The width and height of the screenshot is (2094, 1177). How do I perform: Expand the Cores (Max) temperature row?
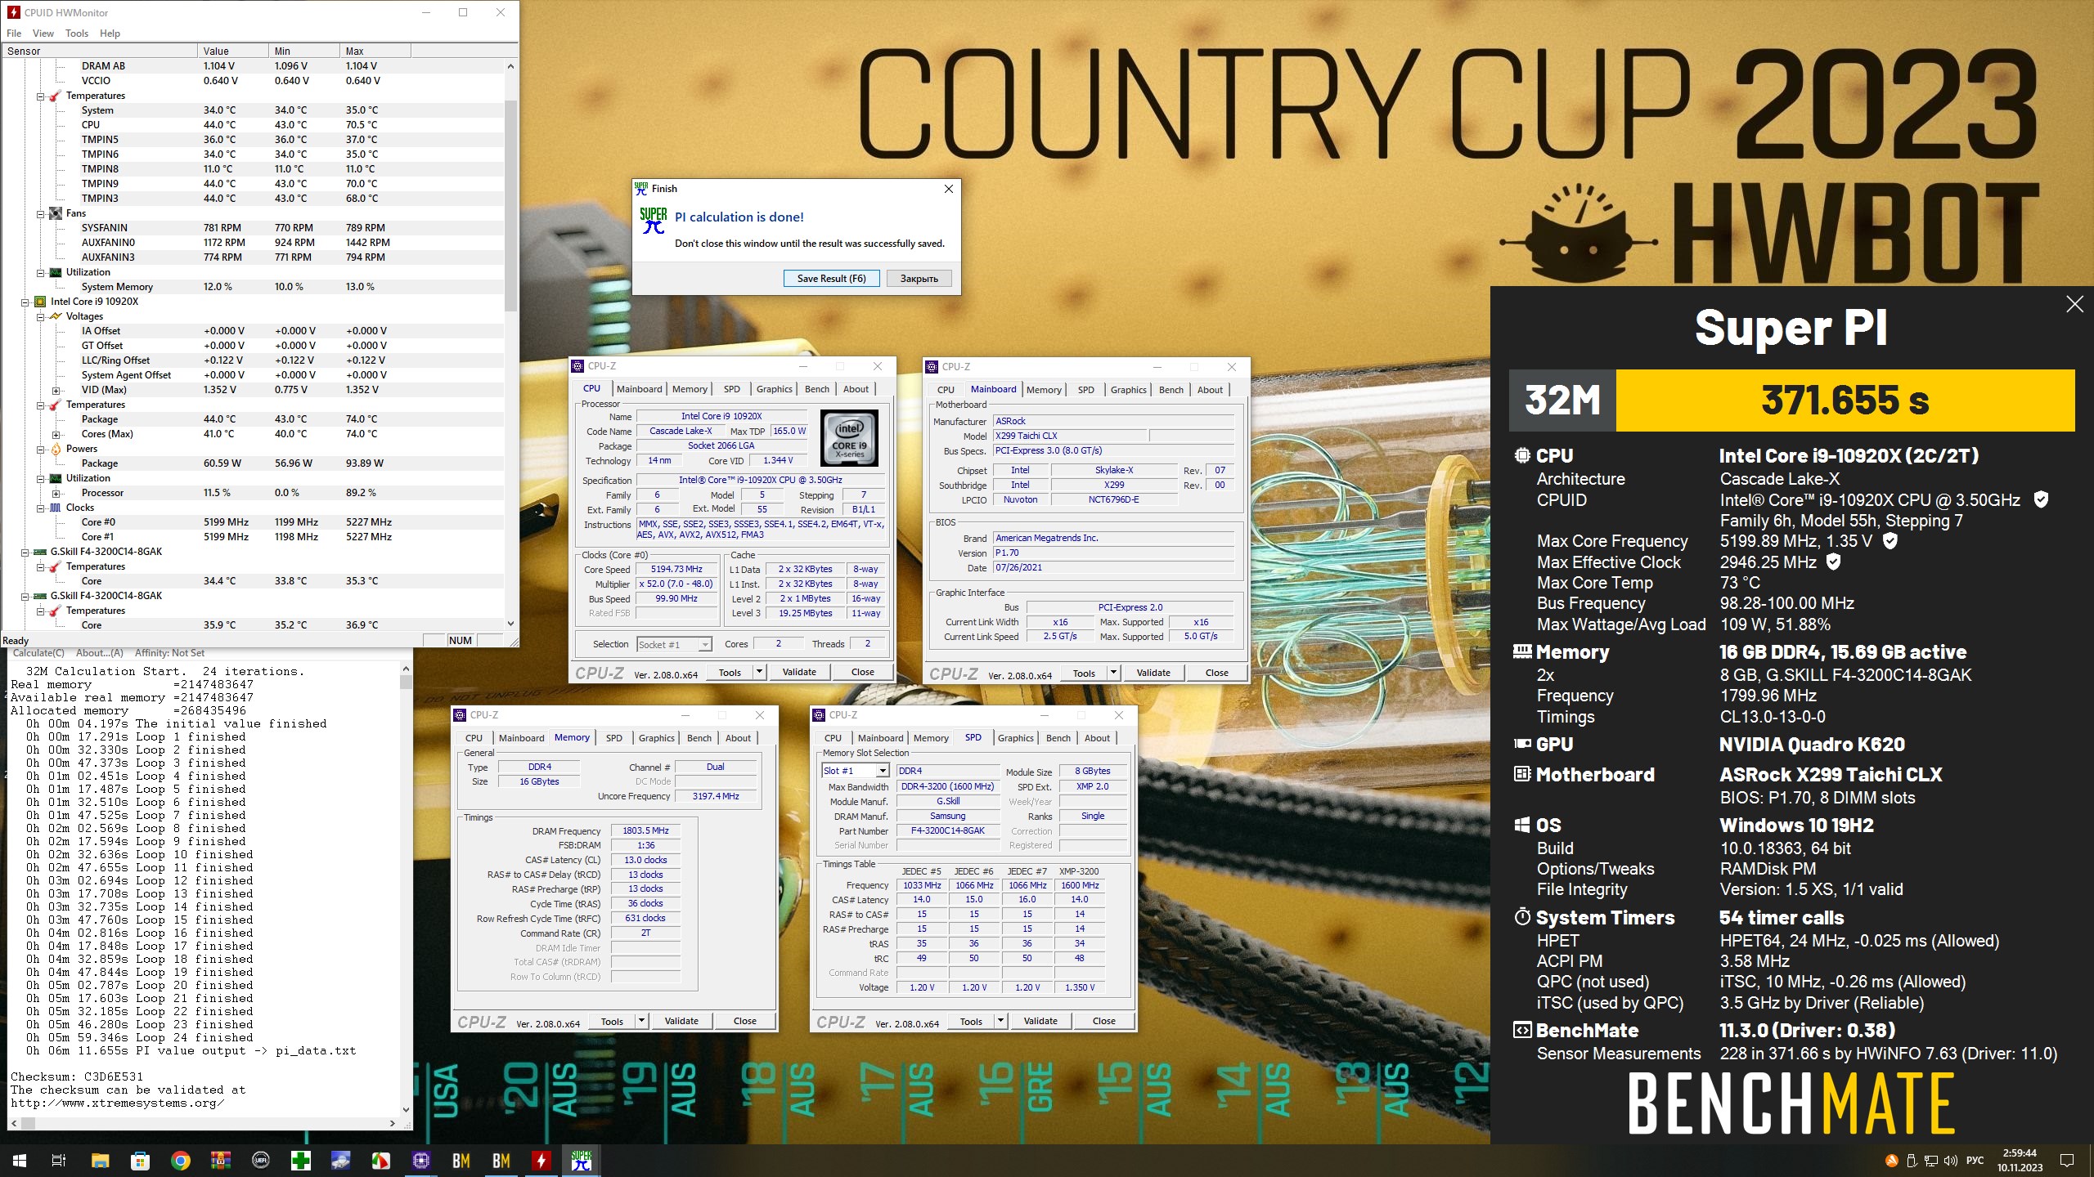56,434
